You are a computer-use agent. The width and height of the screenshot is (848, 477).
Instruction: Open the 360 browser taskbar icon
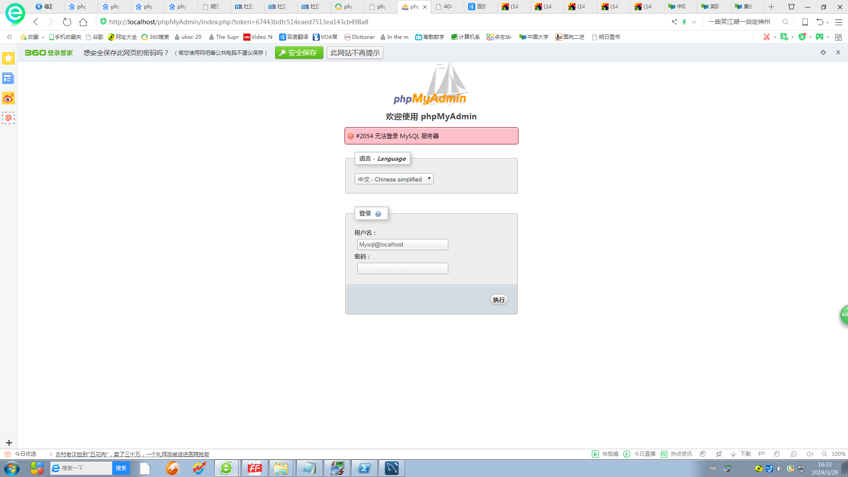[x=227, y=468]
